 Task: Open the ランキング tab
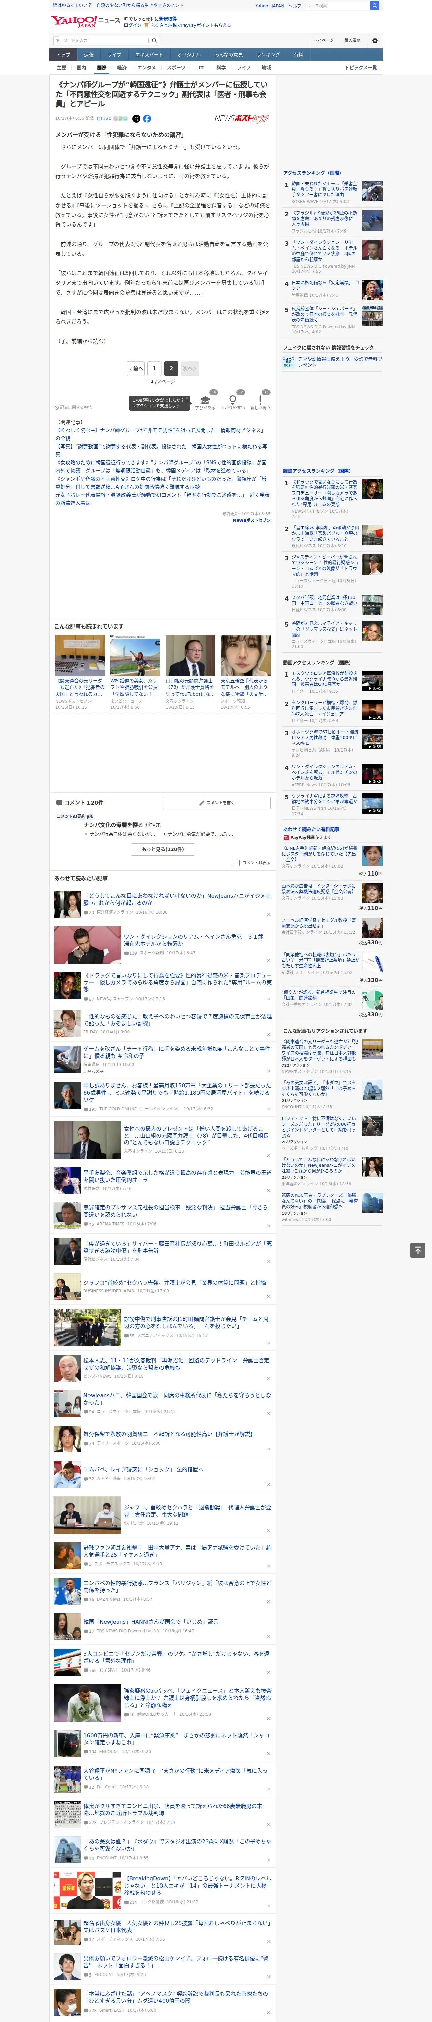click(268, 55)
